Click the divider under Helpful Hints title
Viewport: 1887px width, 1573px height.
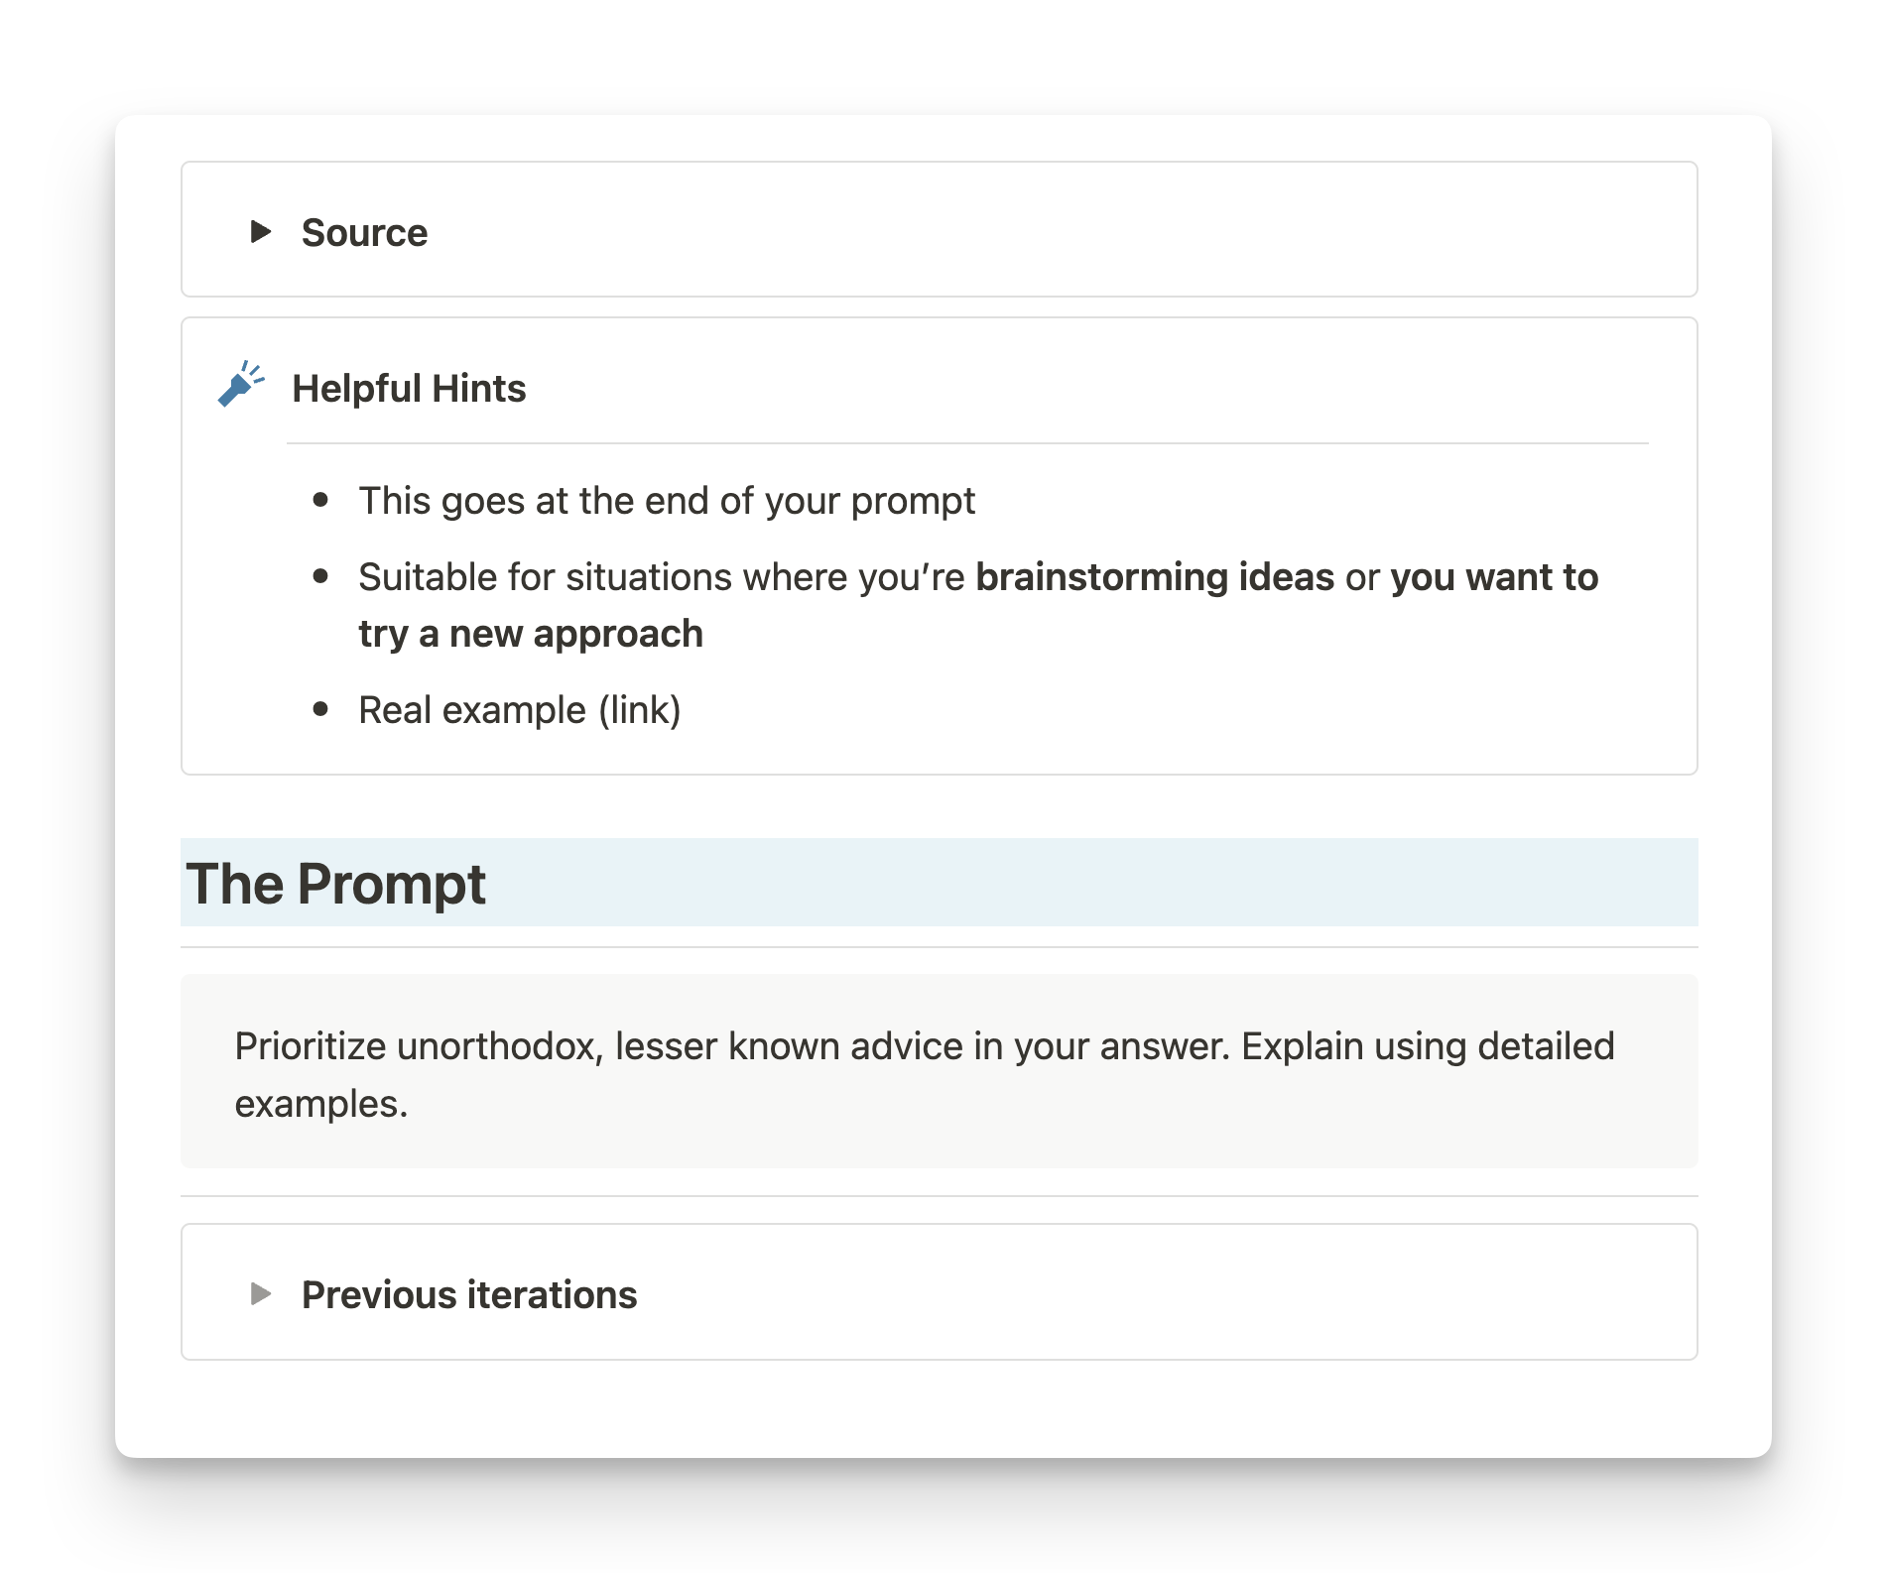(x=967, y=439)
